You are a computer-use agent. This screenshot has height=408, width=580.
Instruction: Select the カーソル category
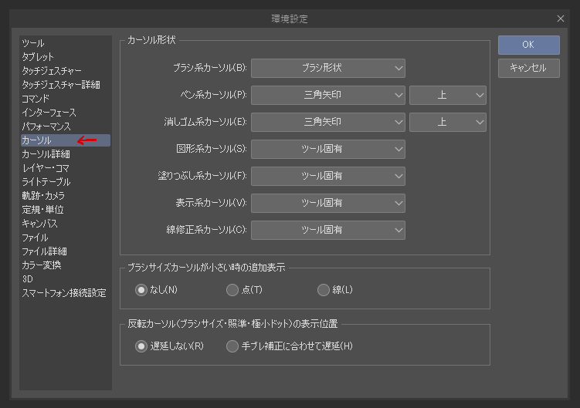66,140
